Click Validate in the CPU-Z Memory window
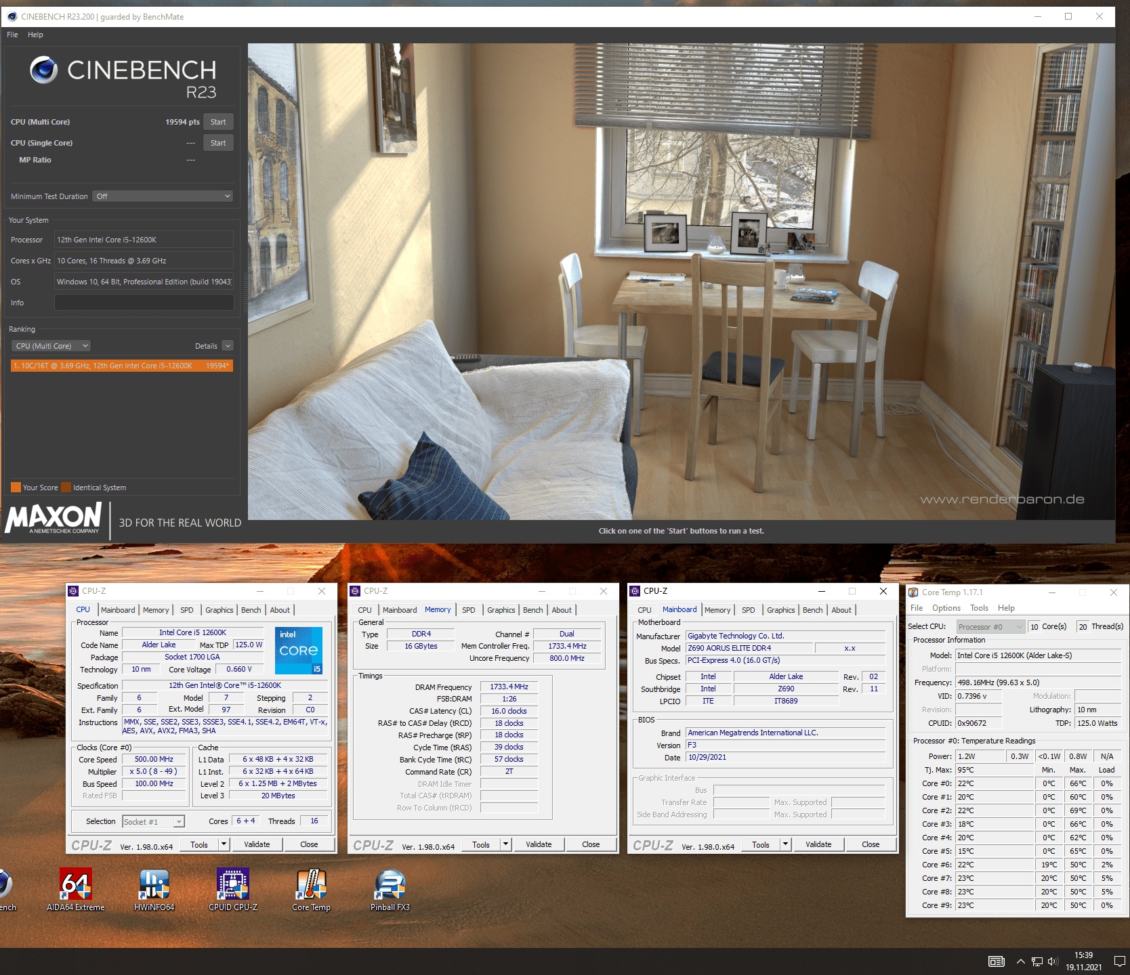The image size is (1130, 975). pyautogui.click(x=539, y=844)
